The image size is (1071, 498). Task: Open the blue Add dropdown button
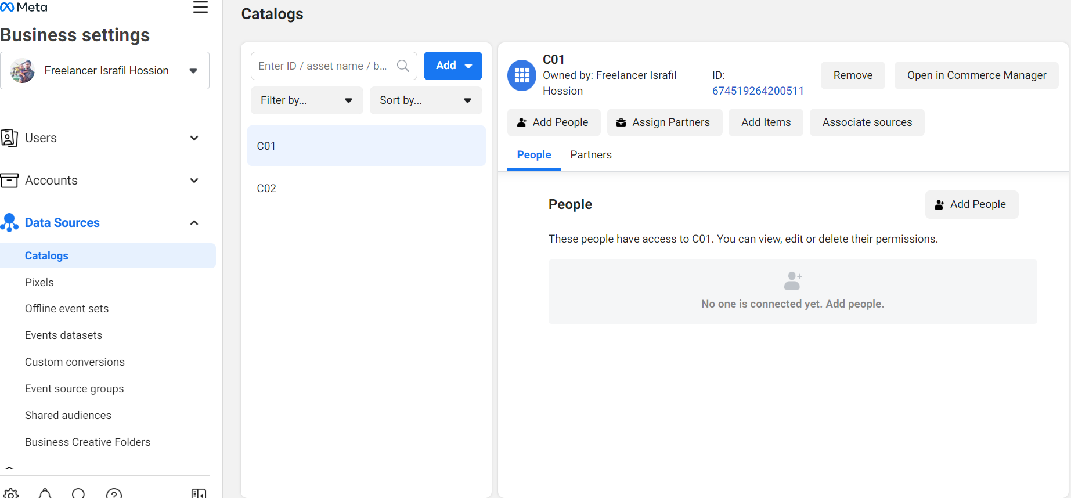click(453, 66)
